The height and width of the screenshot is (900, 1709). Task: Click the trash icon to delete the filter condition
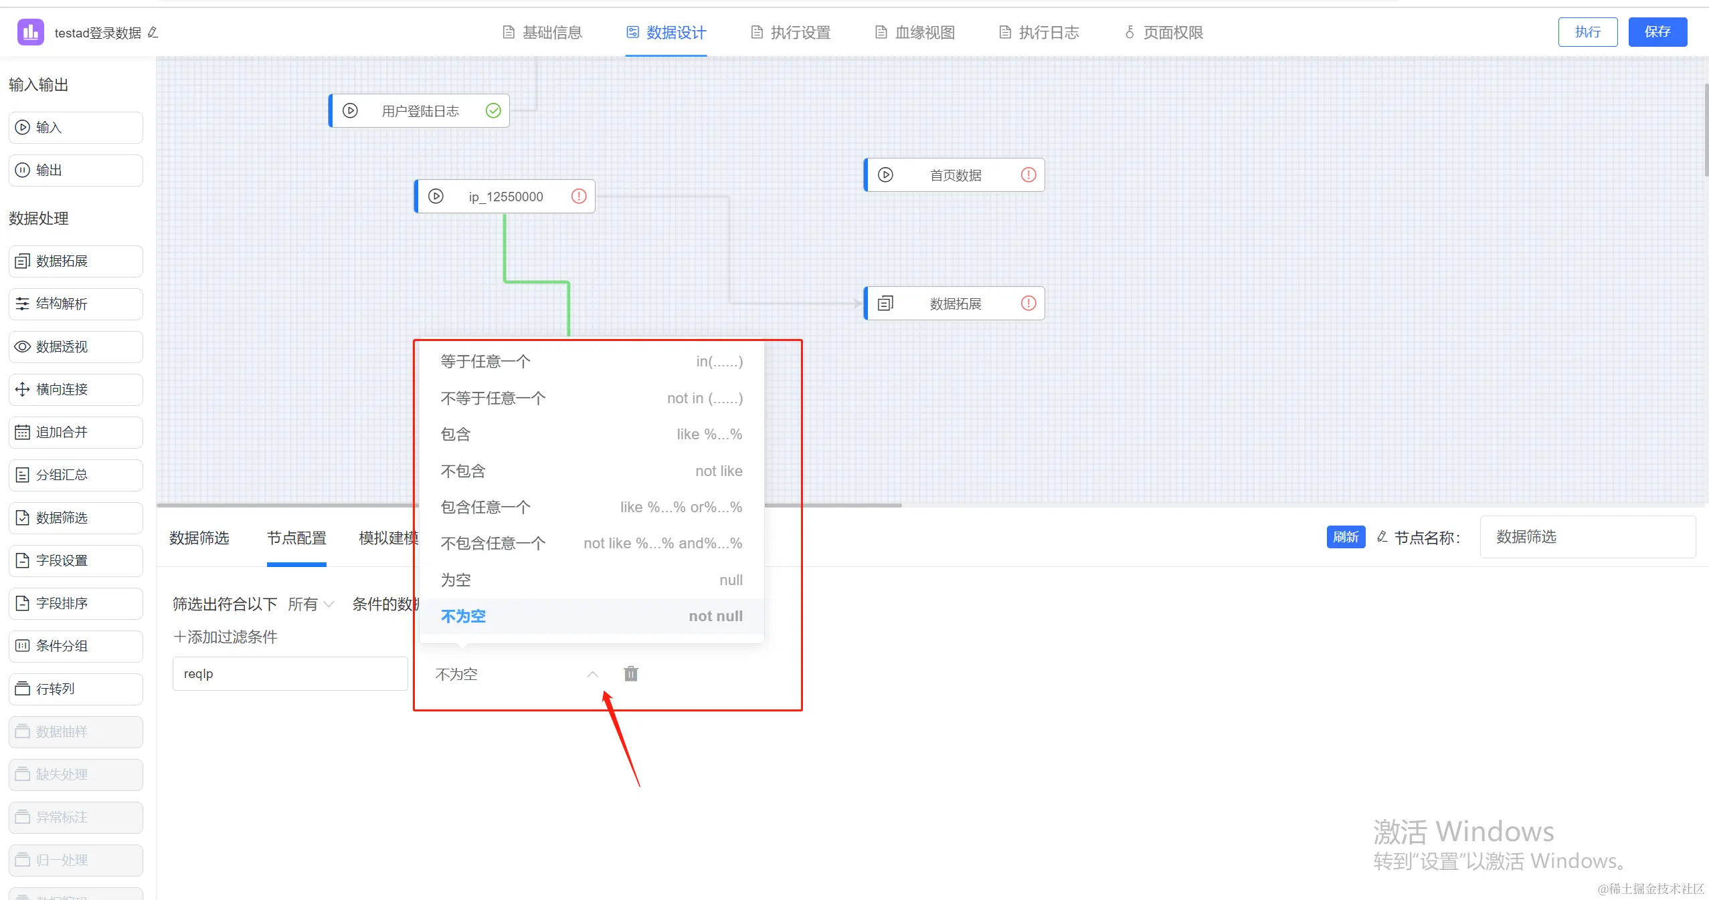click(630, 673)
